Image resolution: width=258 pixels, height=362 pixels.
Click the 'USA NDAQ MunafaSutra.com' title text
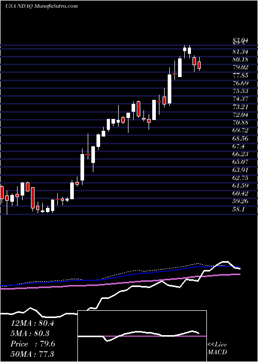coord(41,6)
